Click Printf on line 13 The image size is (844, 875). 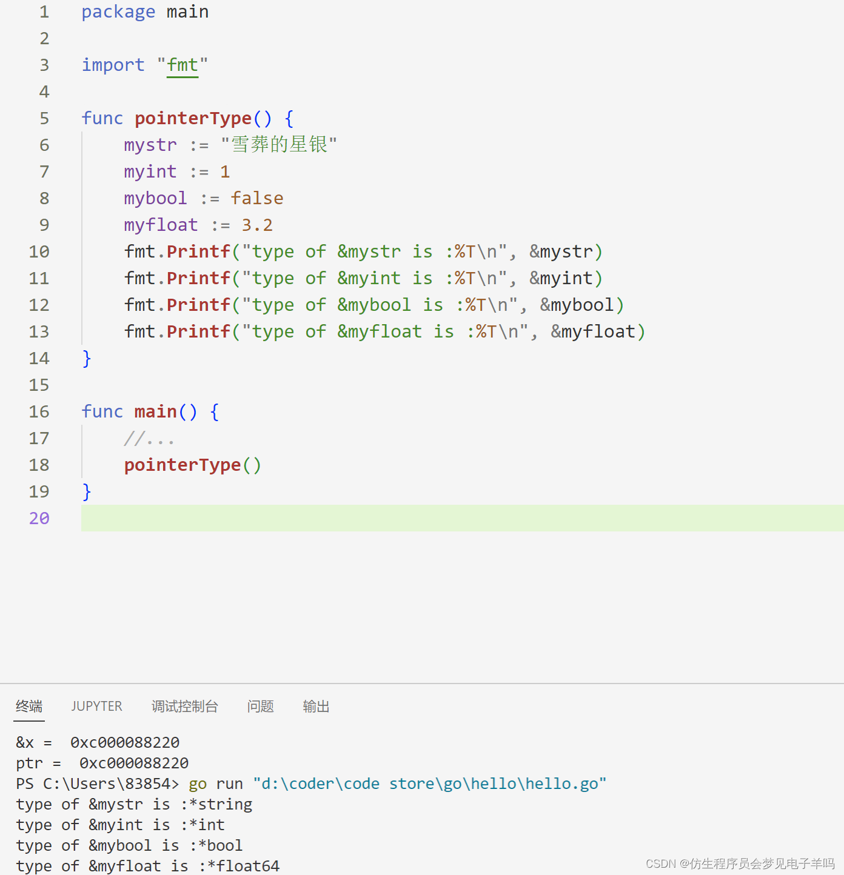click(x=199, y=331)
